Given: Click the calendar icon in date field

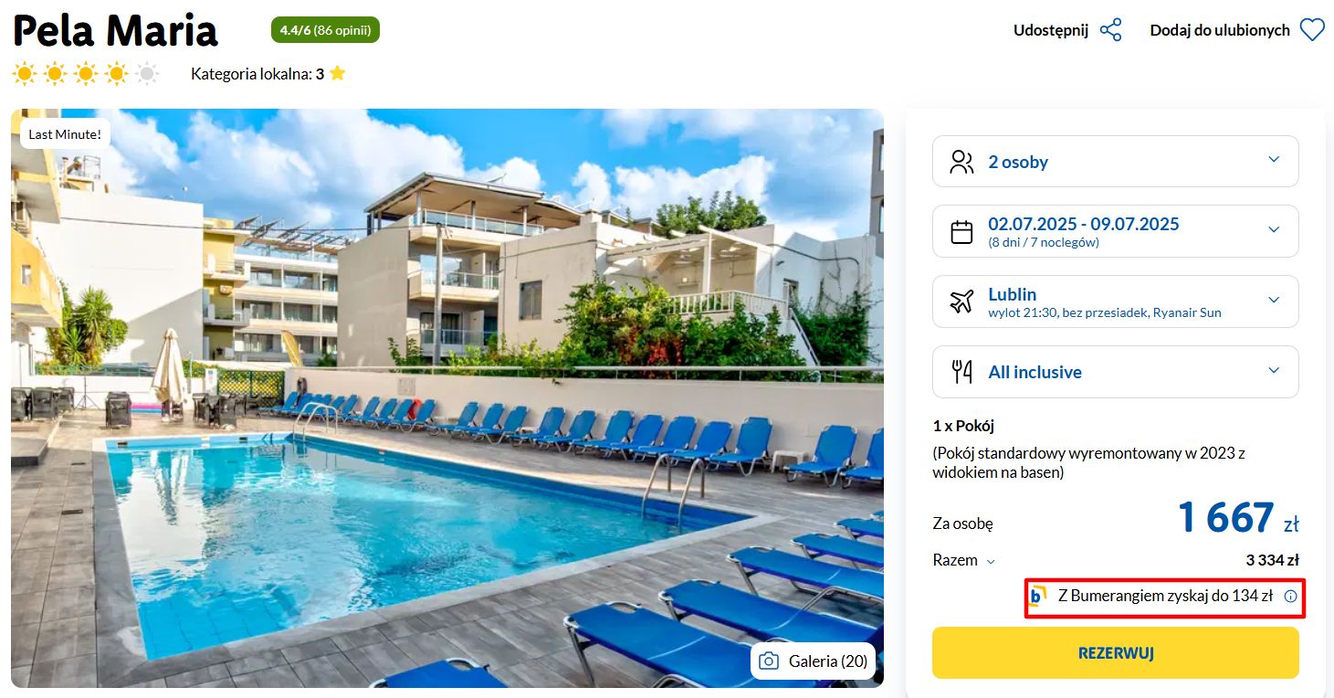Looking at the screenshot, I should [x=961, y=232].
